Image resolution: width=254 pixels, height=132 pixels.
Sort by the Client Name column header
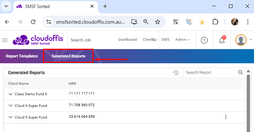click(x=18, y=83)
